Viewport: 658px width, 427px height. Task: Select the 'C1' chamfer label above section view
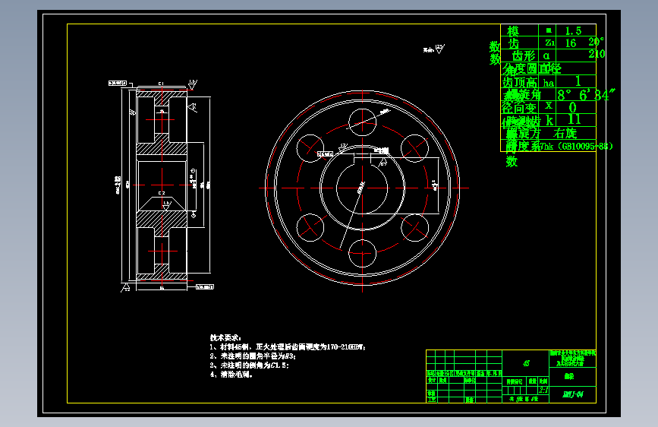point(161,84)
